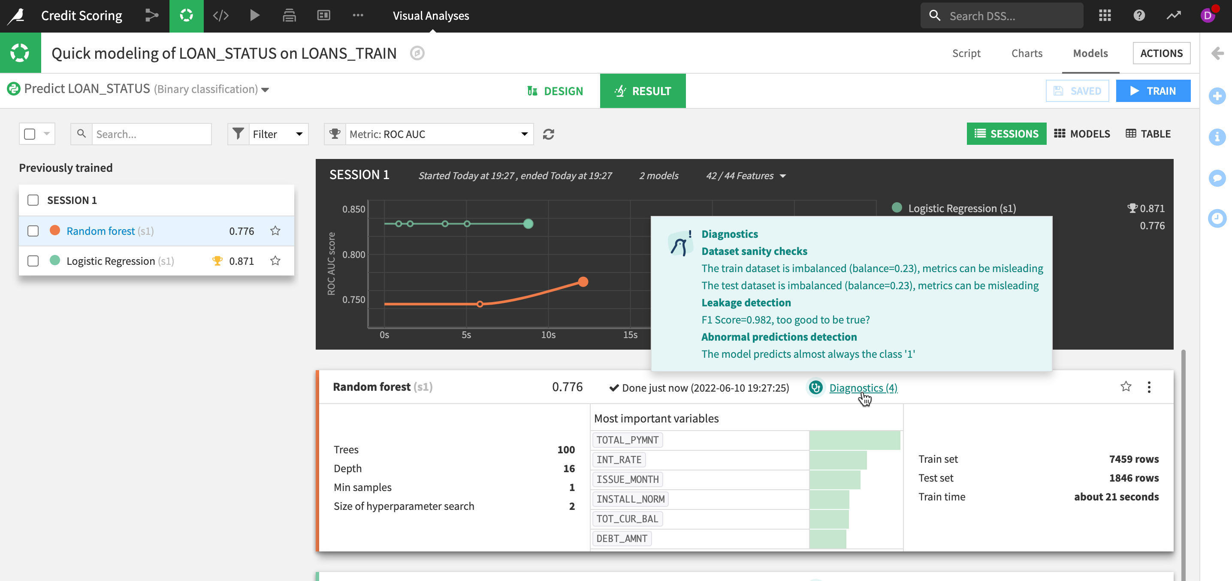
Task: Tick the Random forest model checkbox
Action: pos(33,231)
